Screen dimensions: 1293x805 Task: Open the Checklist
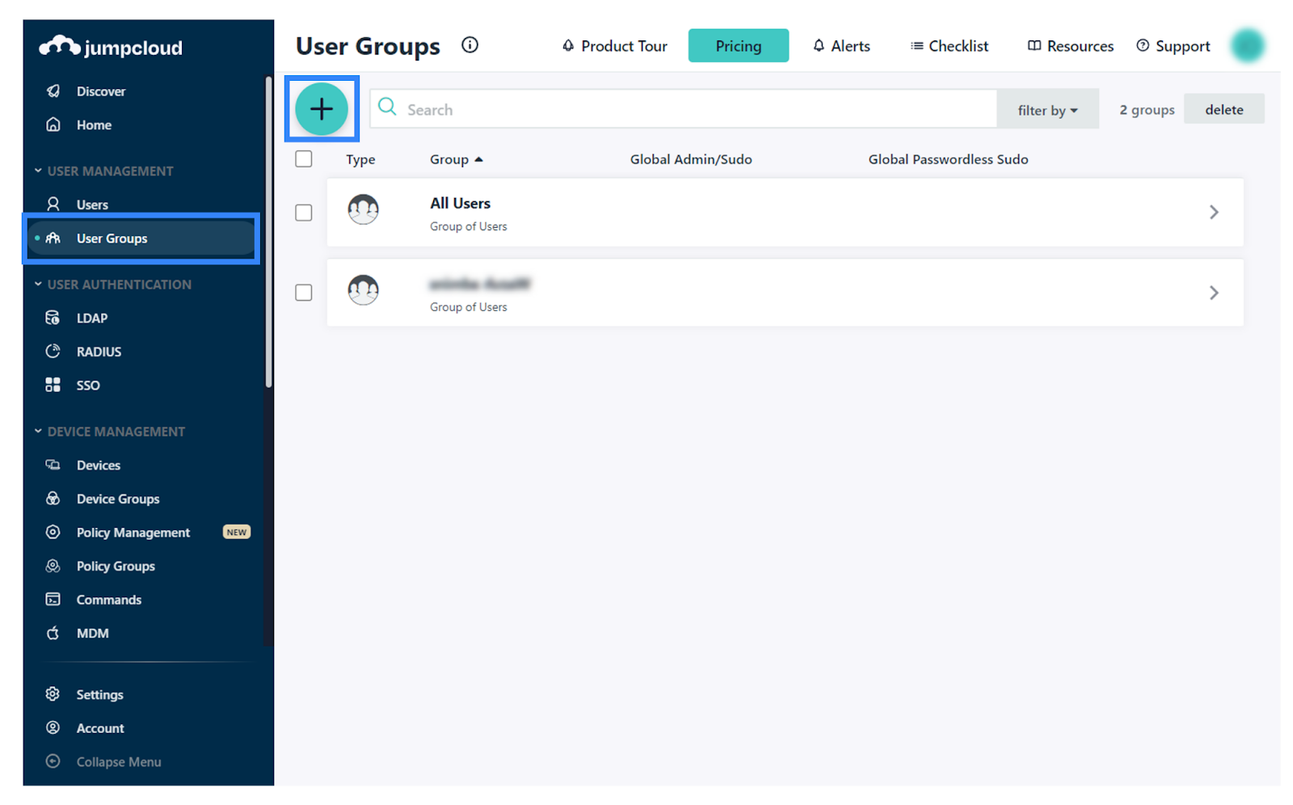tap(950, 46)
